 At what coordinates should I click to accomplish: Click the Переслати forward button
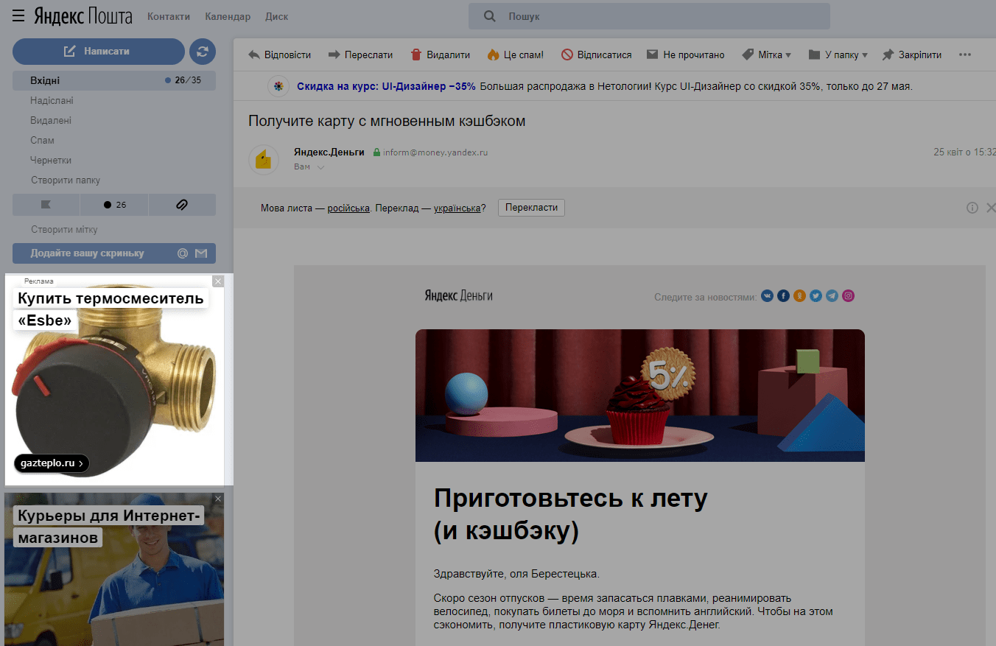click(x=360, y=55)
